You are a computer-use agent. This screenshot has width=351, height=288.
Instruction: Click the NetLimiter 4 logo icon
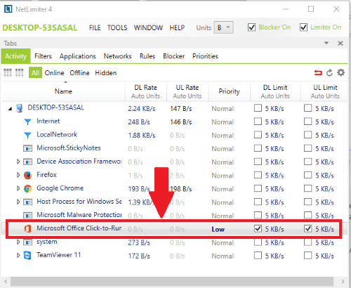click(x=8, y=9)
